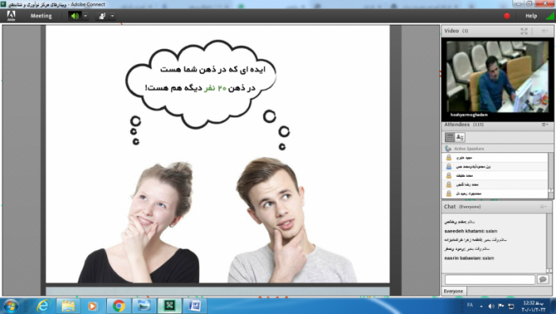Click the Adobe logo icon
The width and height of the screenshot is (556, 314).
pyautogui.click(x=11, y=16)
